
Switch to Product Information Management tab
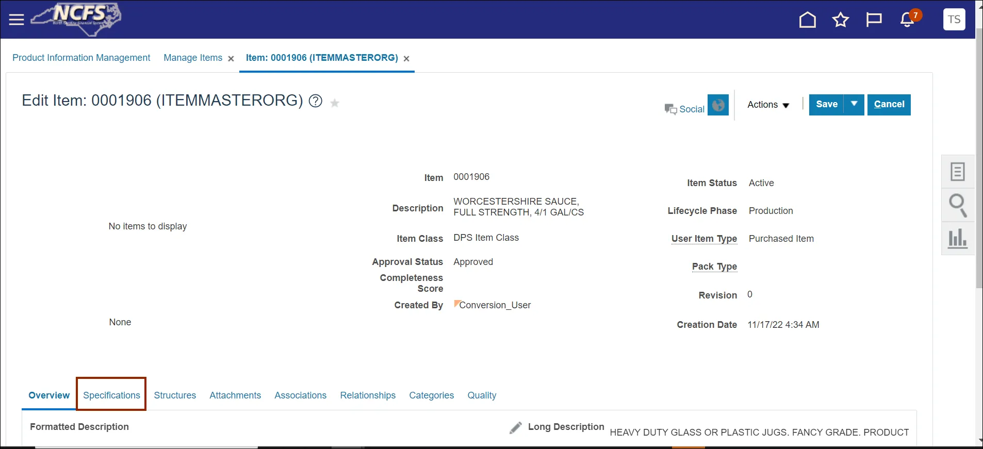tap(81, 58)
